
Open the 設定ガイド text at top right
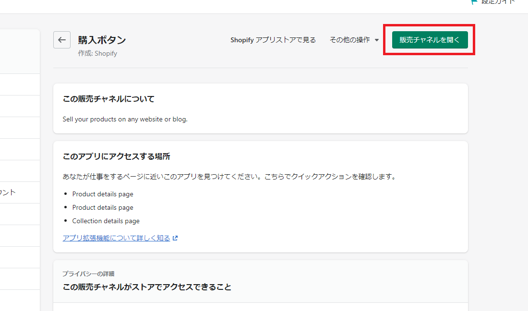coord(499,2)
